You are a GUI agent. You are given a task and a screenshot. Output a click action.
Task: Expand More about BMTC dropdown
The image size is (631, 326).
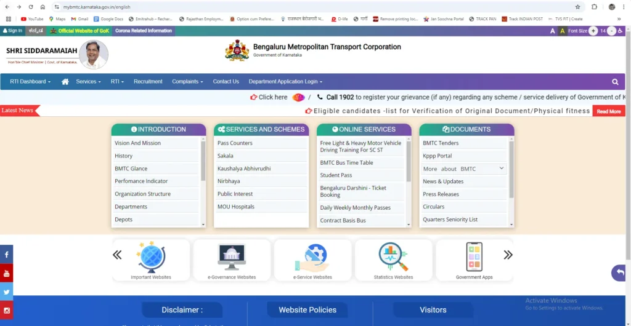pos(463,169)
